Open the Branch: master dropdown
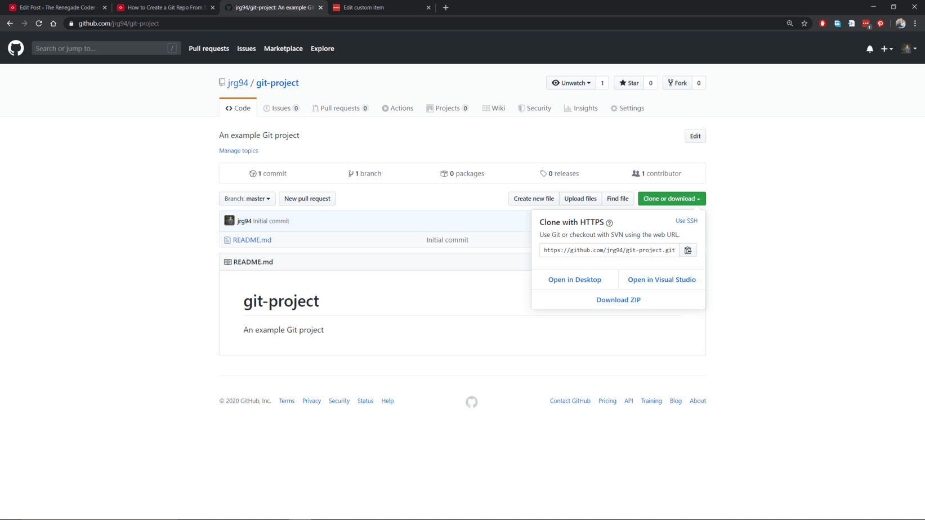This screenshot has width=925, height=520. (247, 199)
